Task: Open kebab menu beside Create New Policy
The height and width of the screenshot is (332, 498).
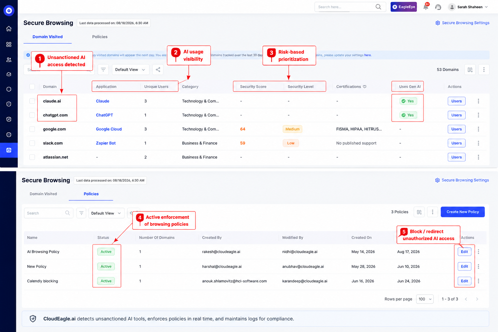Action: (x=433, y=212)
